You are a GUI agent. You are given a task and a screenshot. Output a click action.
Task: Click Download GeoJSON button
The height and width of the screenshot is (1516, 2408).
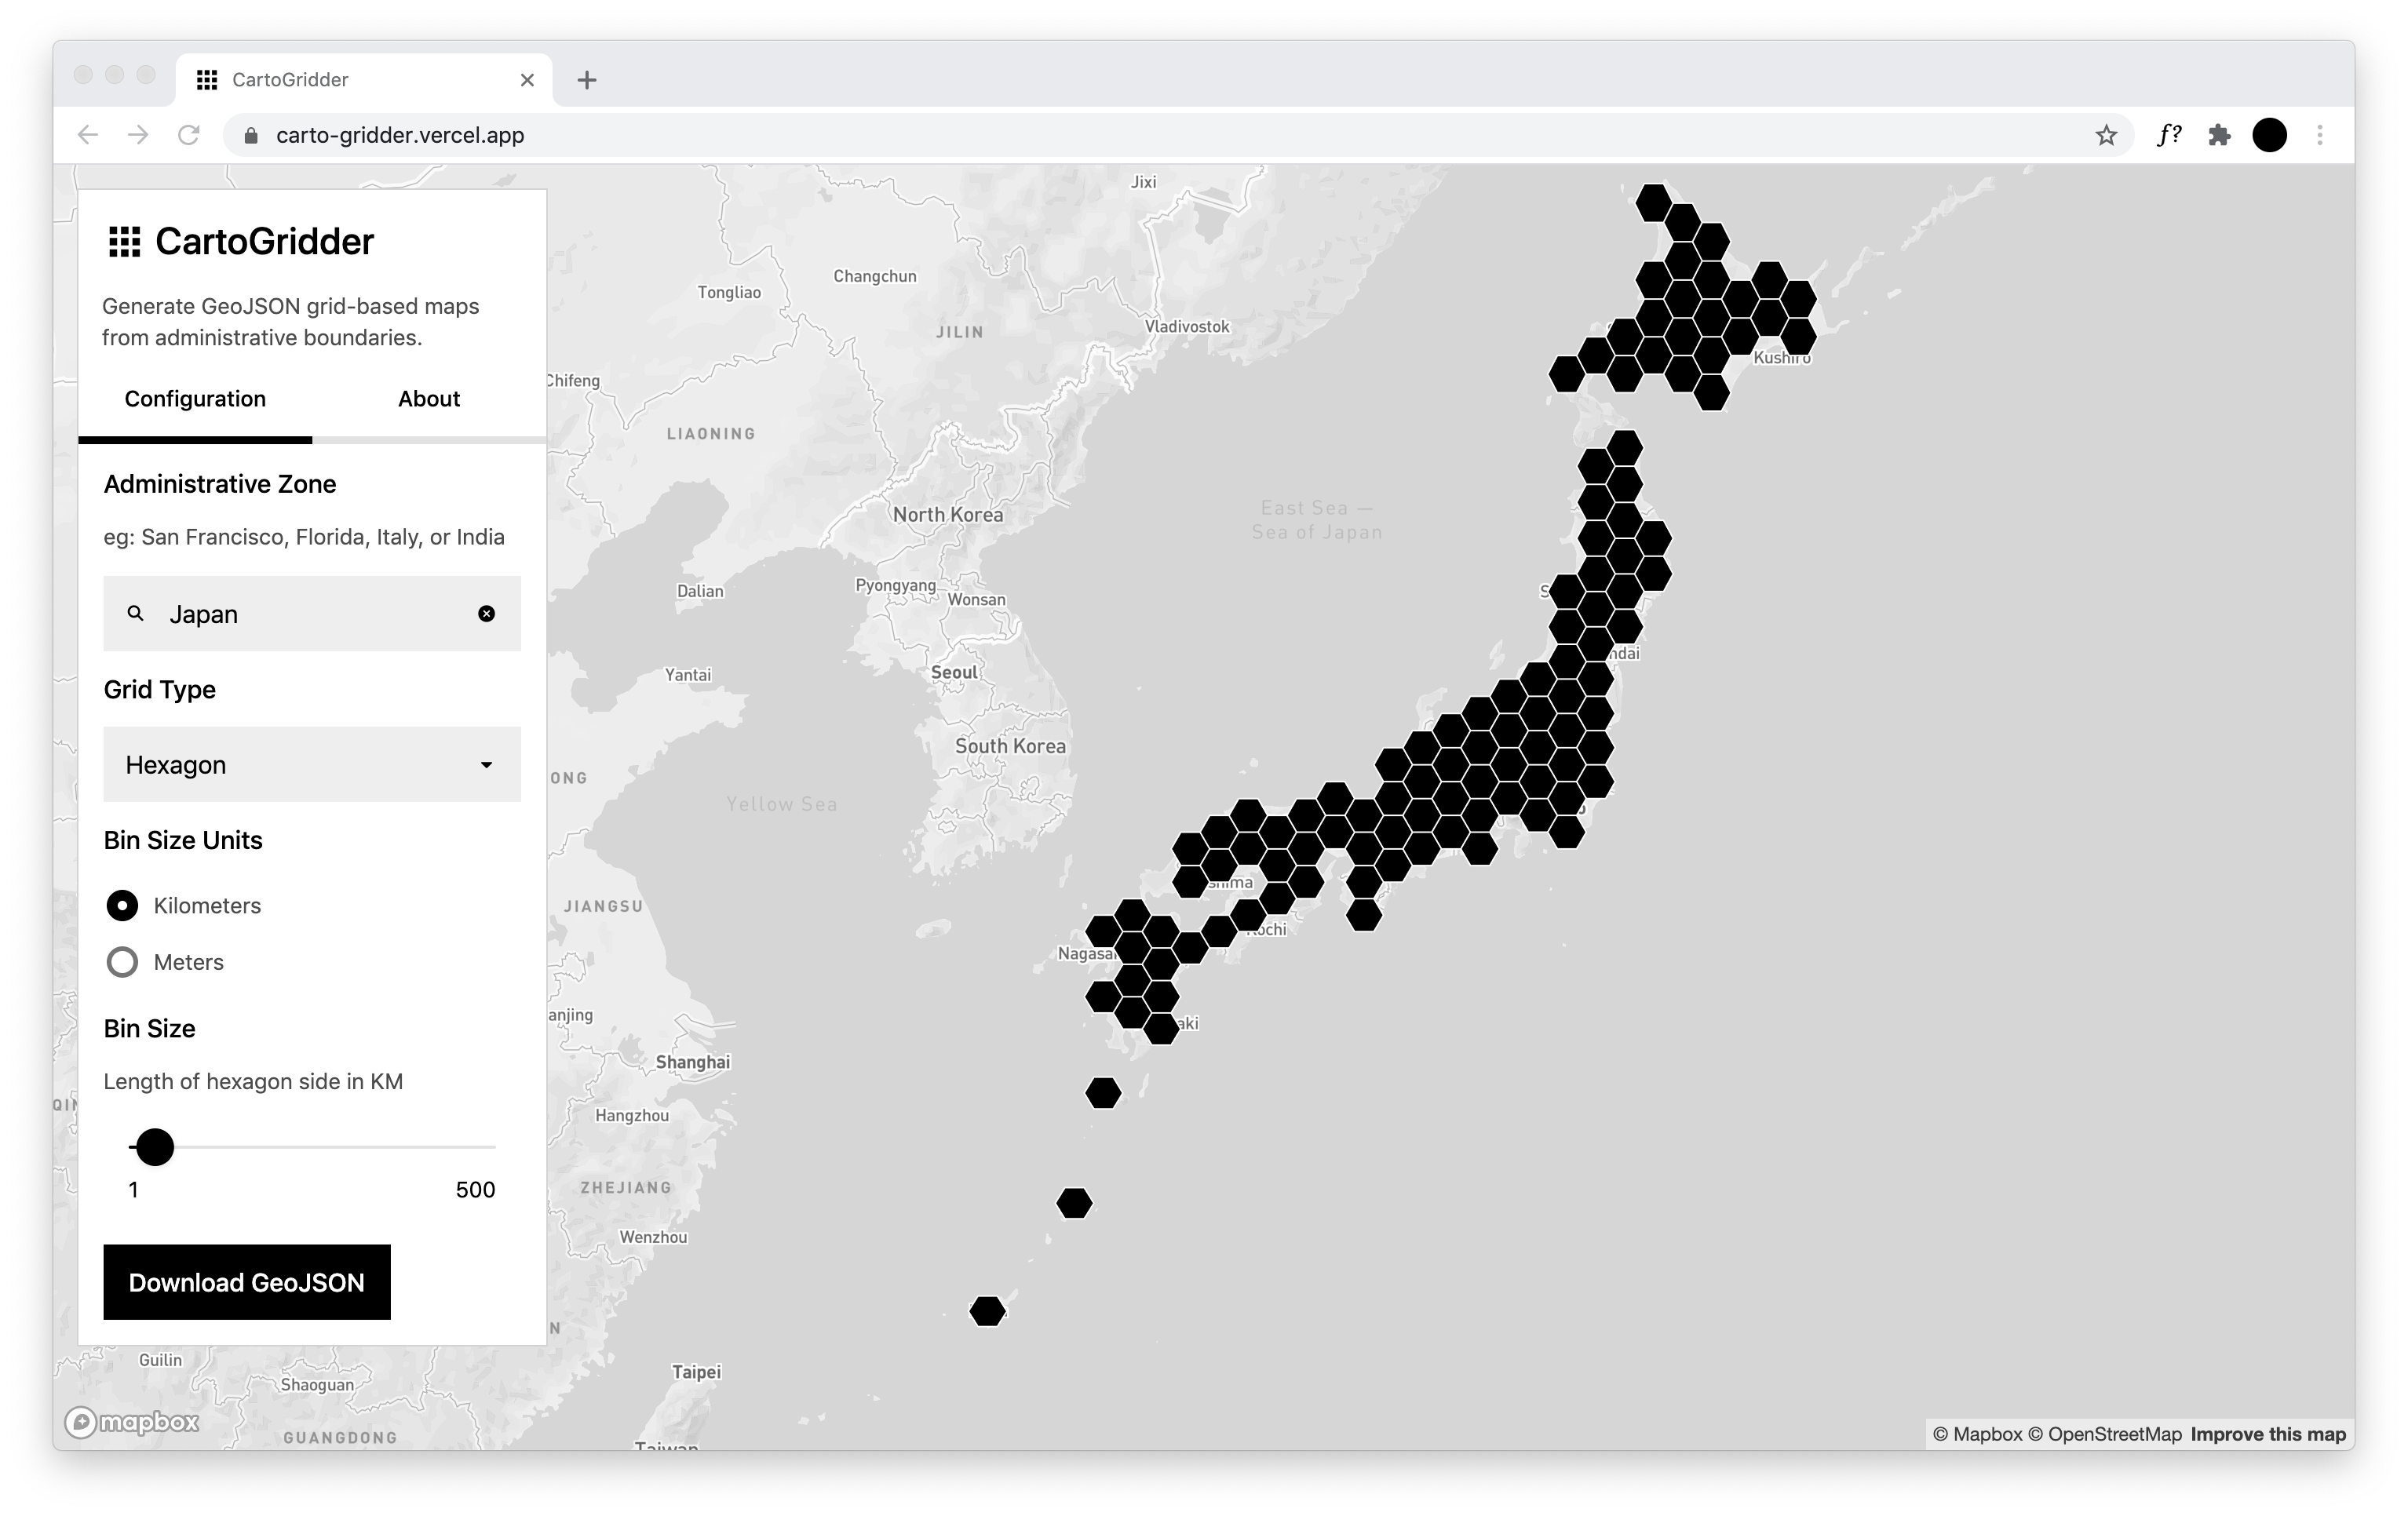(247, 1282)
